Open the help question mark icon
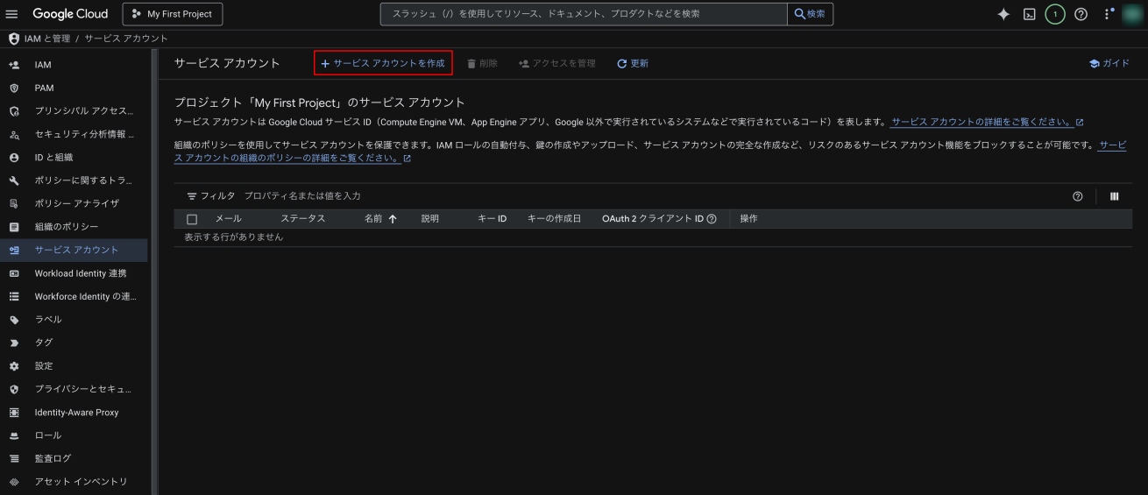The height and width of the screenshot is (495, 1148). coord(1081,14)
